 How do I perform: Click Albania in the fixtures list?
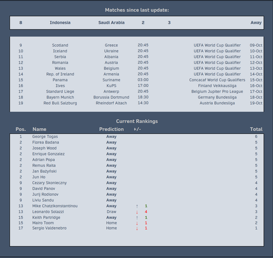click(111, 57)
